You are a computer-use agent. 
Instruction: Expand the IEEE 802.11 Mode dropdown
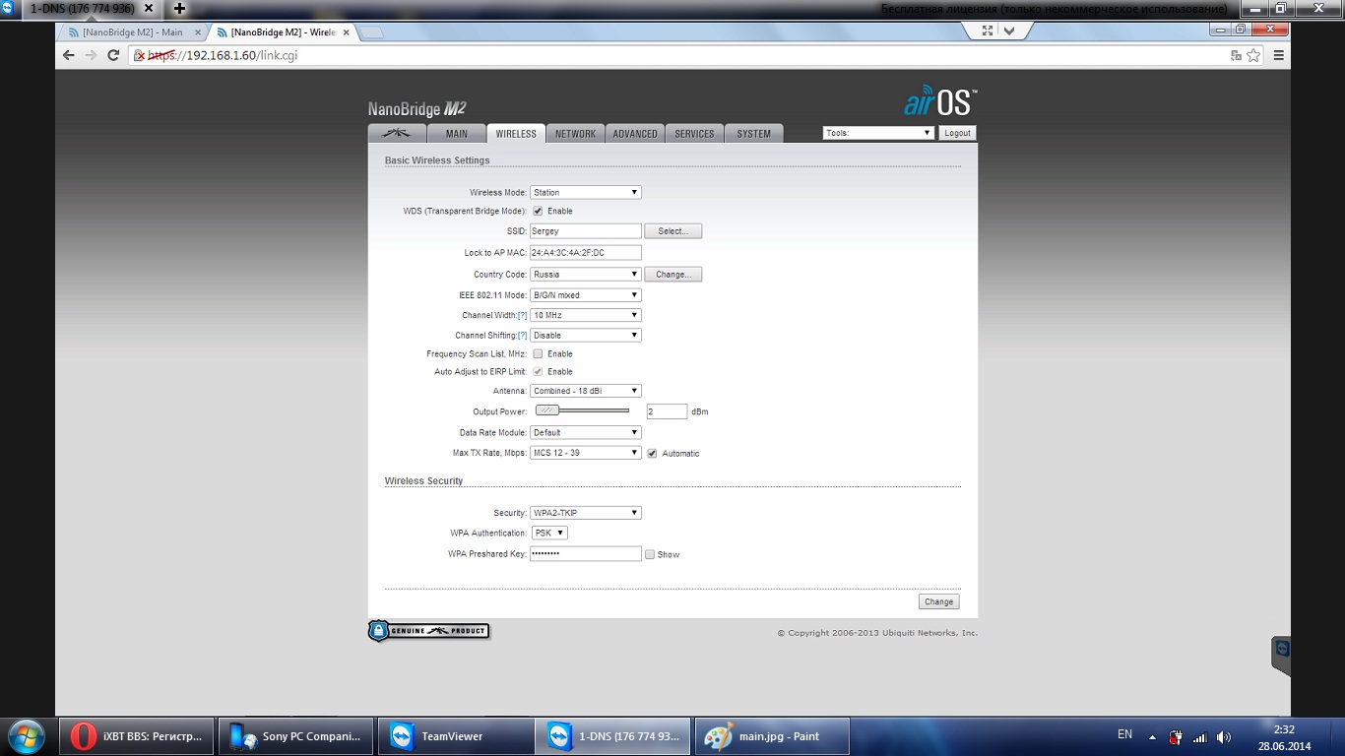(586, 295)
